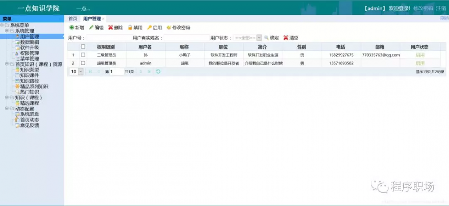Click the 确定 search button label
This screenshot has width=449, height=206.
pos(274,38)
